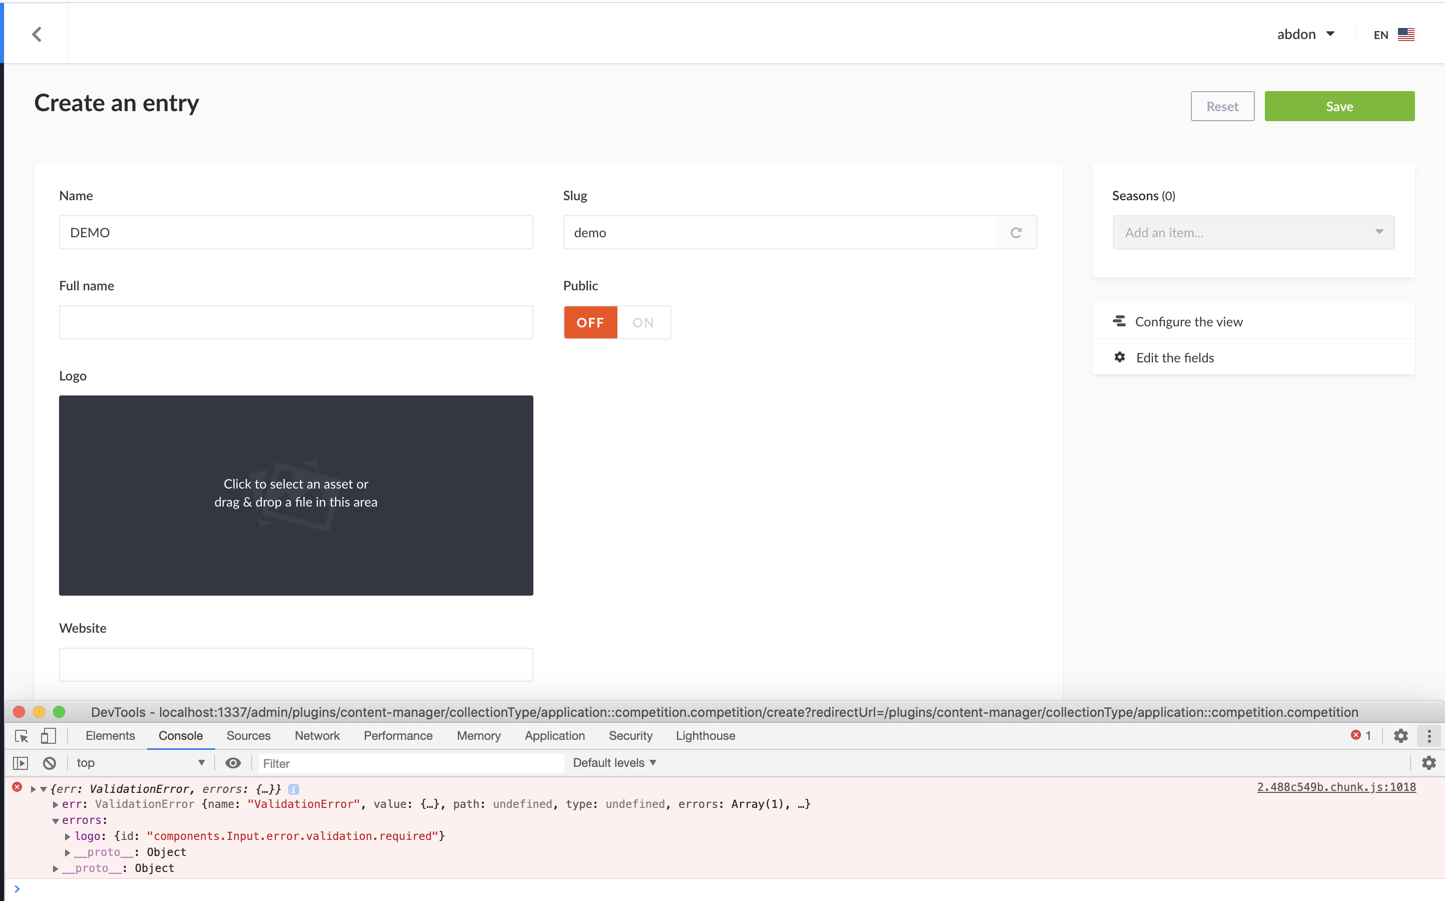This screenshot has height=901, width=1445.
Task: Toggle the device toolbar in DevTools
Action: click(48, 736)
